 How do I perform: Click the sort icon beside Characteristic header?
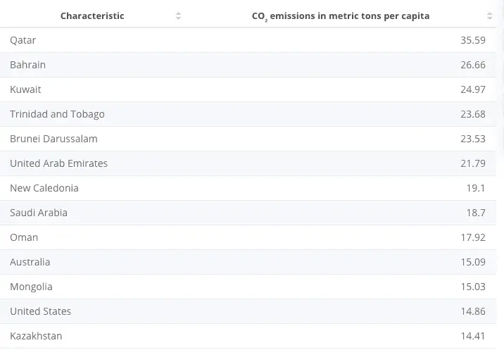pos(178,15)
